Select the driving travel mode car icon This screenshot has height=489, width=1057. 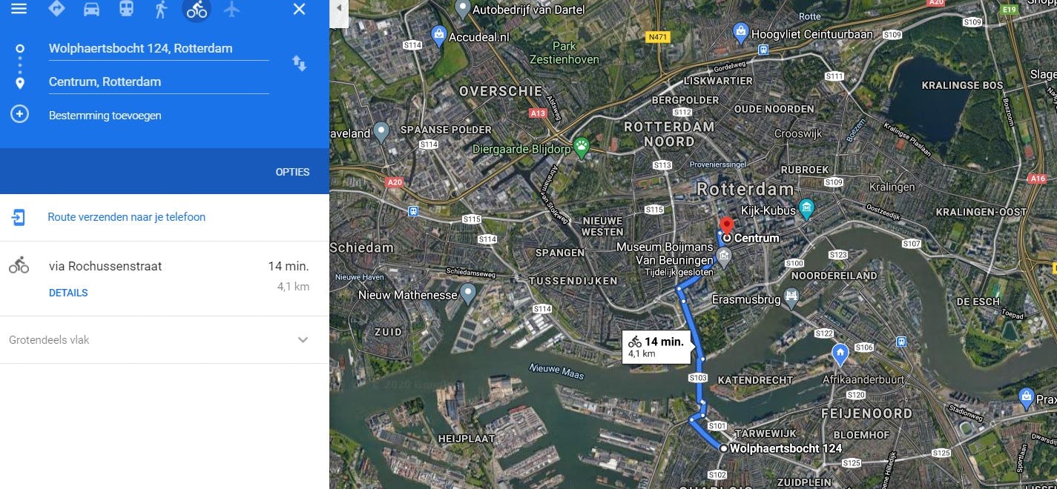coord(91,9)
